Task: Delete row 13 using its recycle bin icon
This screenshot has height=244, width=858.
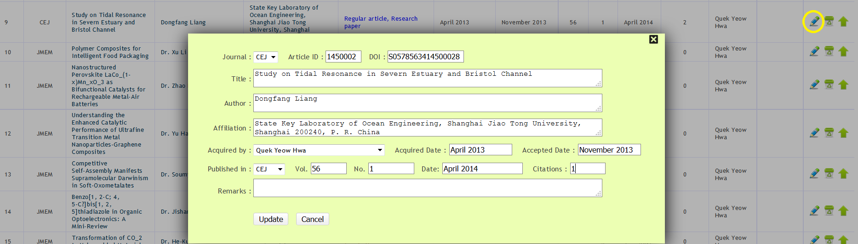Action: tap(829, 174)
